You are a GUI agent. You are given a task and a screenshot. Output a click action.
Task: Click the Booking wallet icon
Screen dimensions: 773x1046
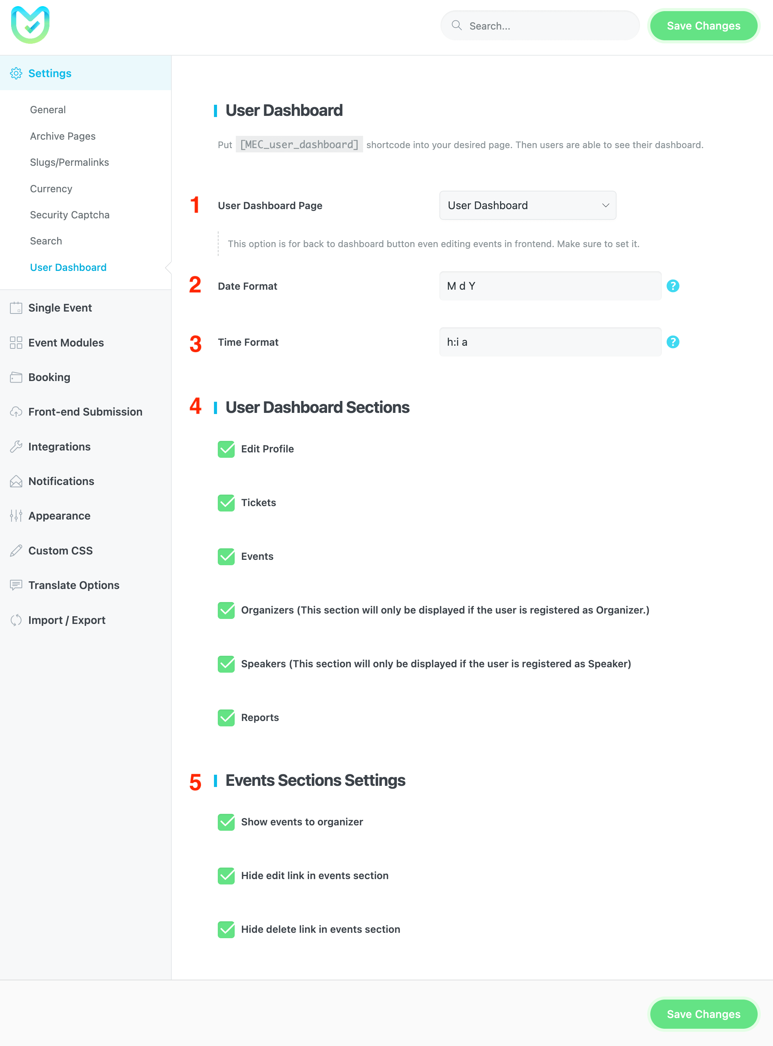16,377
